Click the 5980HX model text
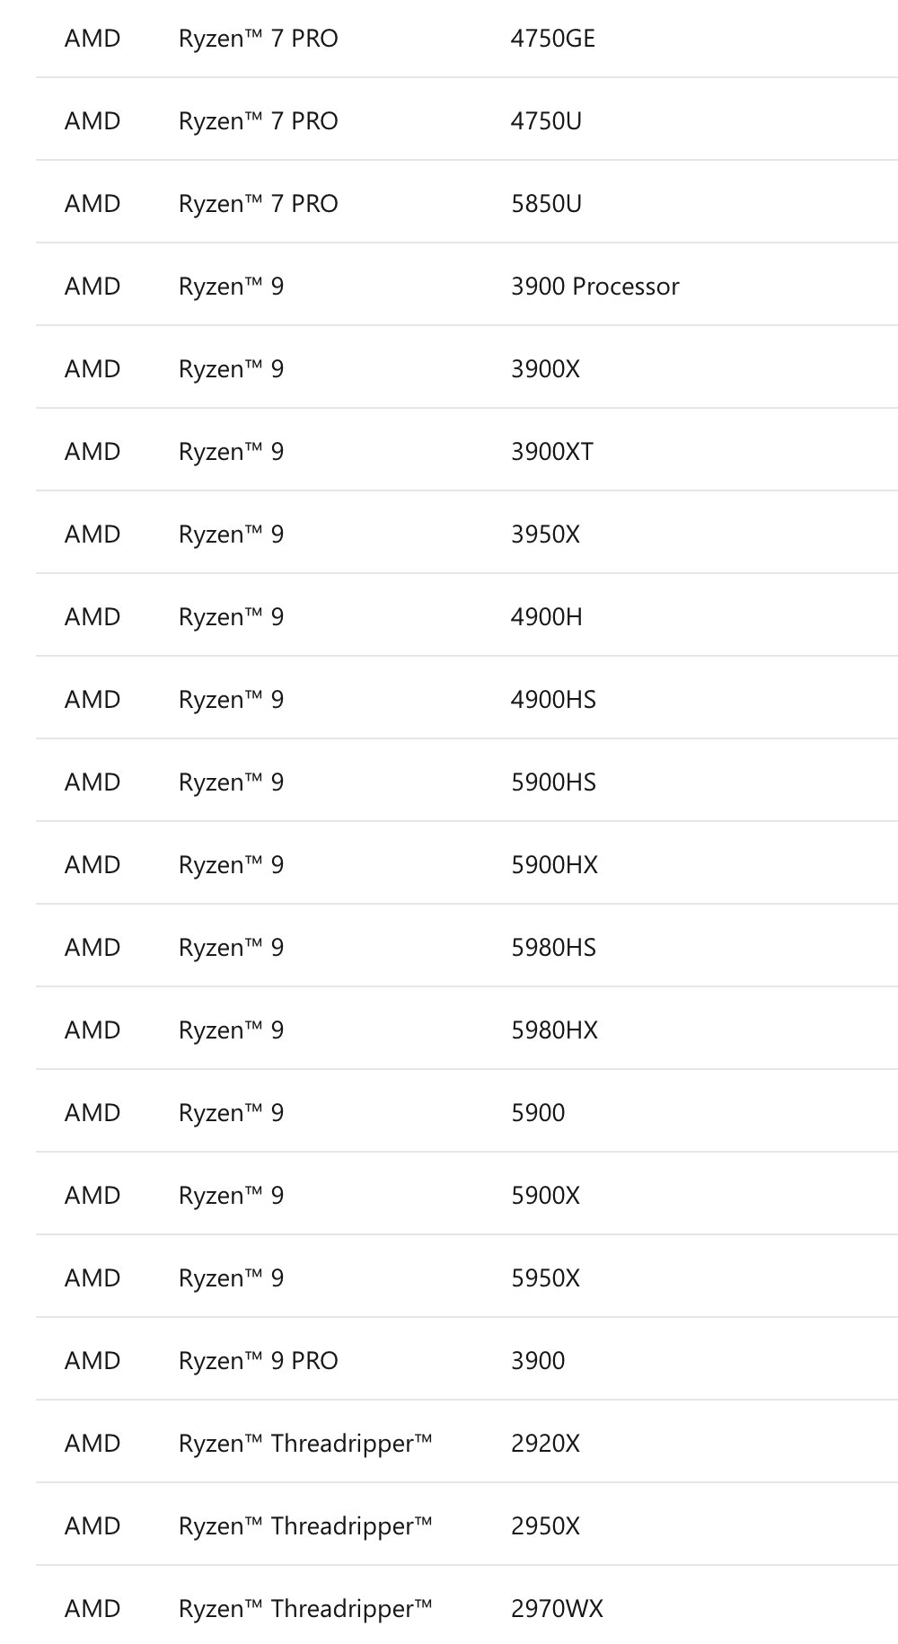Viewport: 898px width, 1644px height. (x=554, y=1030)
